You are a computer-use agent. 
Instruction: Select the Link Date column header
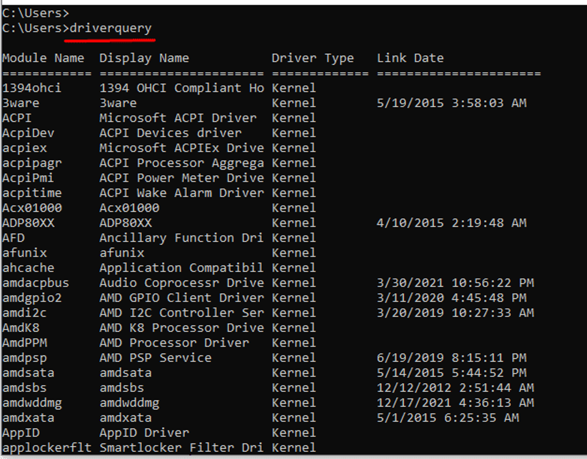pyautogui.click(x=410, y=58)
